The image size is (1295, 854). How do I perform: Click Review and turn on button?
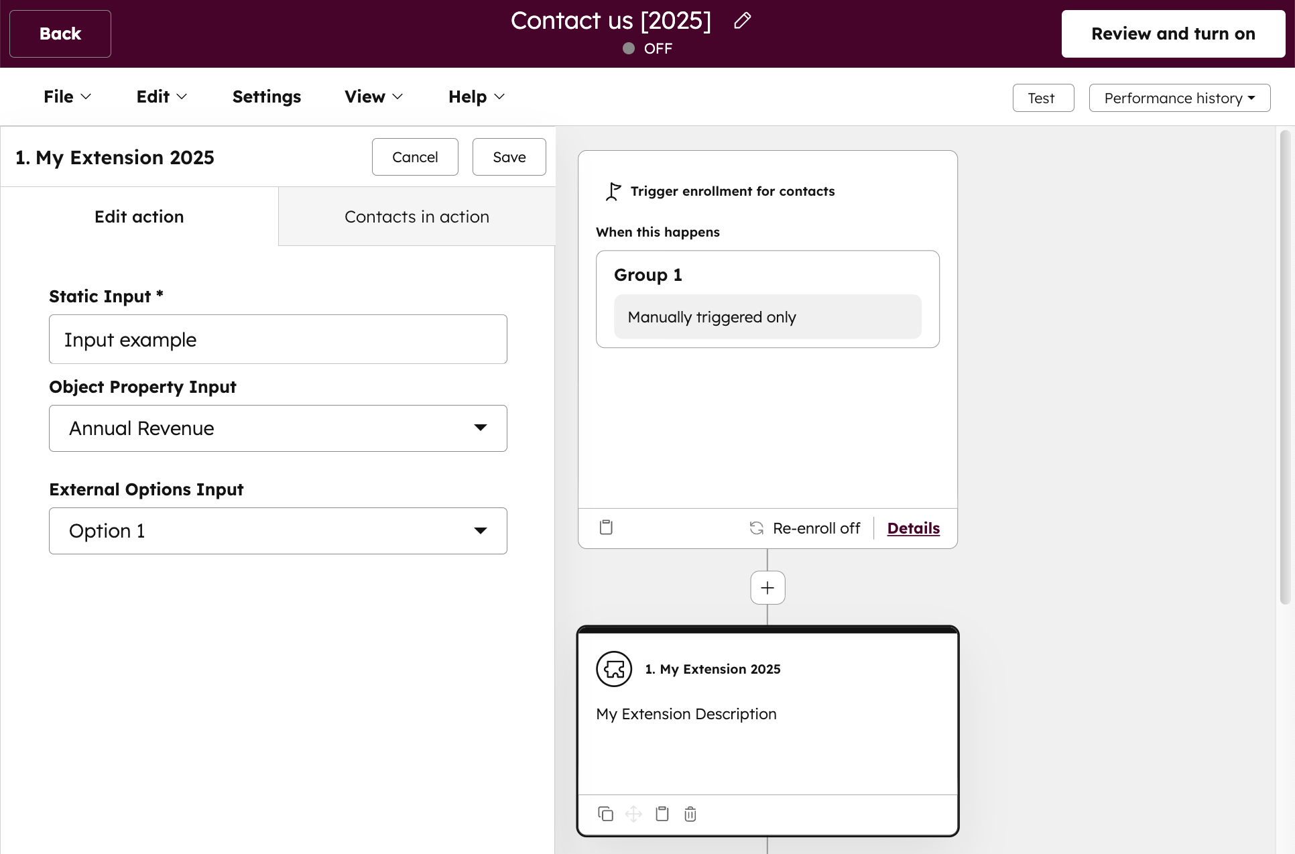tap(1172, 34)
